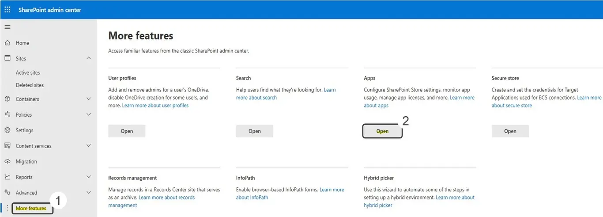Expand the Content services chevron
This screenshot has height=217, width=603.
89,146
